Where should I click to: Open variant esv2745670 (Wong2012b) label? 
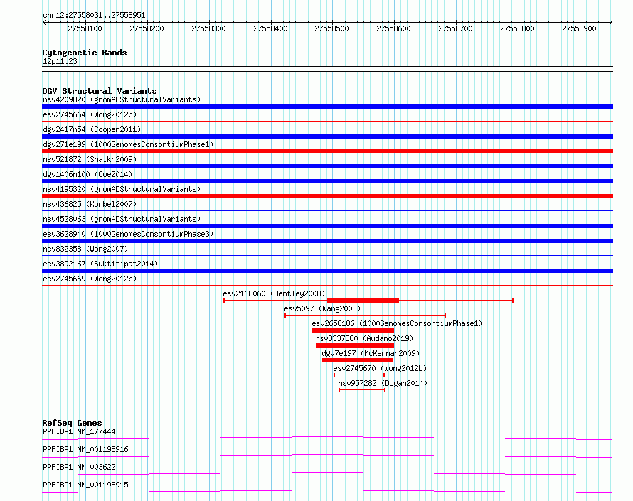(x=380, y=368)
